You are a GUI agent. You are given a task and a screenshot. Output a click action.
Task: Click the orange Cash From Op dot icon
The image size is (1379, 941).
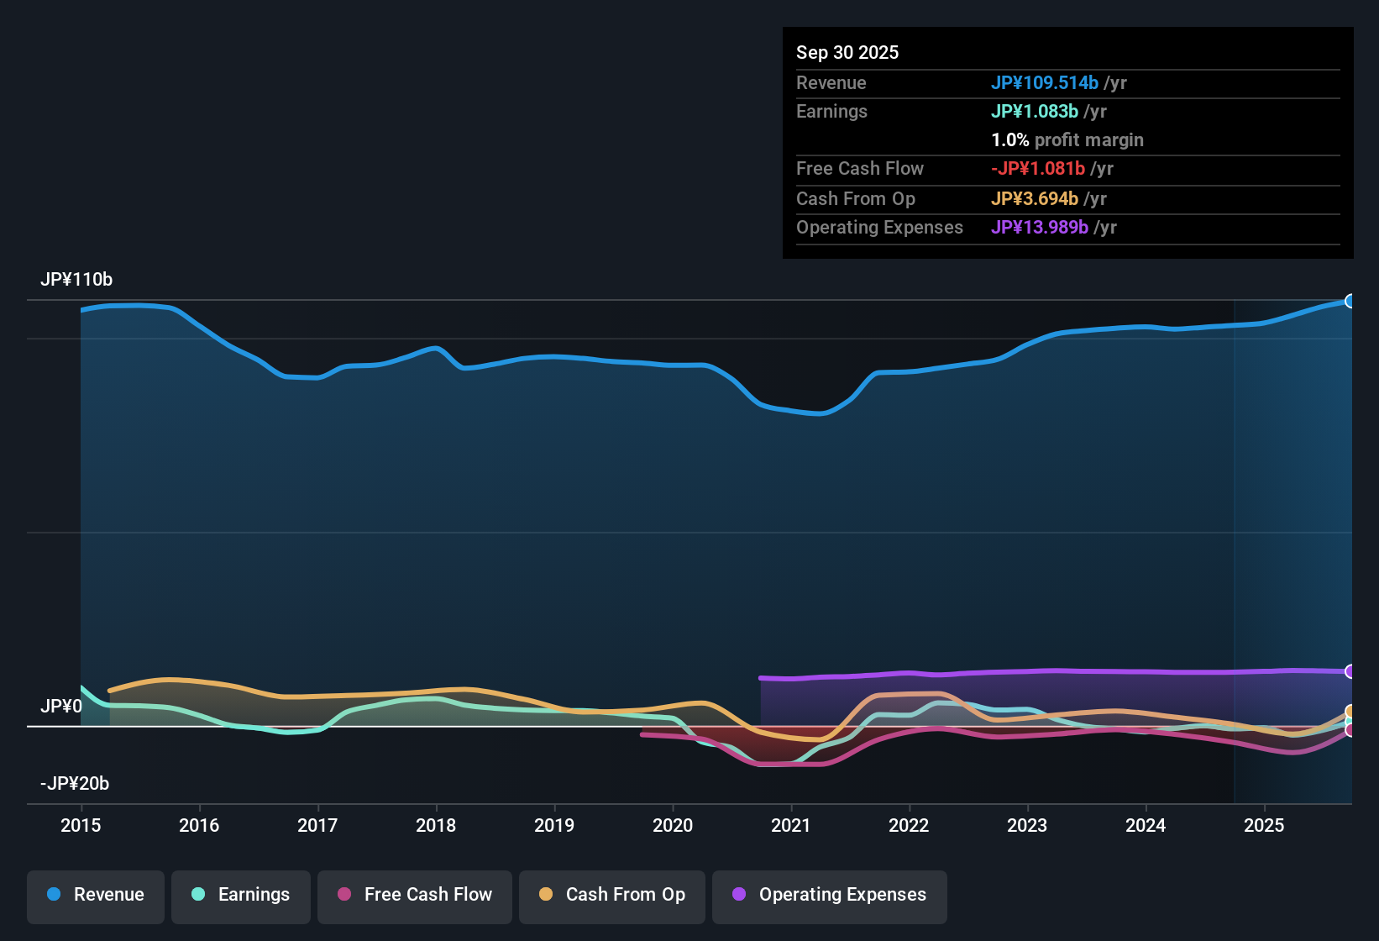546,895
